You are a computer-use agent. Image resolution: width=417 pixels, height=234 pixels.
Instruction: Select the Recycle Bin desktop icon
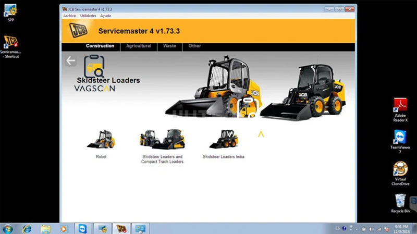400,203
